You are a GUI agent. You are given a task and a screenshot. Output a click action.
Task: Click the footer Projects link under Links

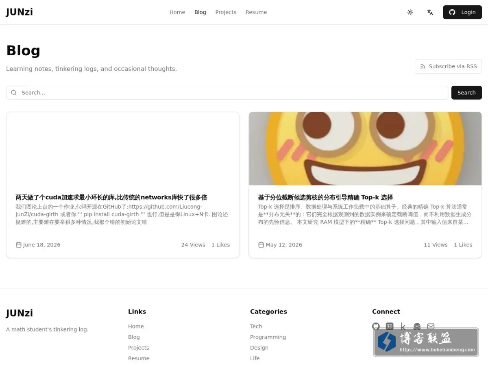[x=139, y=348]
